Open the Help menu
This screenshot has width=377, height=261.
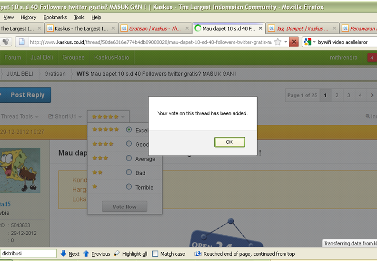[96, 17]
